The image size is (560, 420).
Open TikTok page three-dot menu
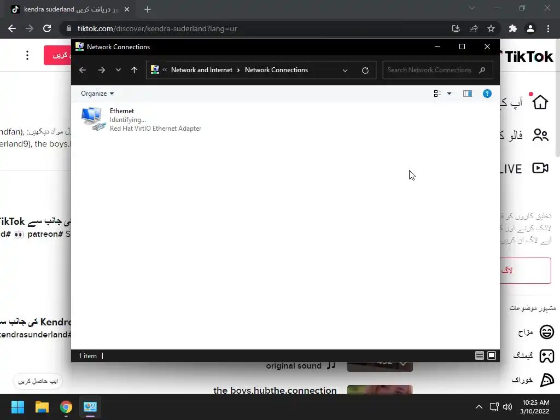click(27, 55)
